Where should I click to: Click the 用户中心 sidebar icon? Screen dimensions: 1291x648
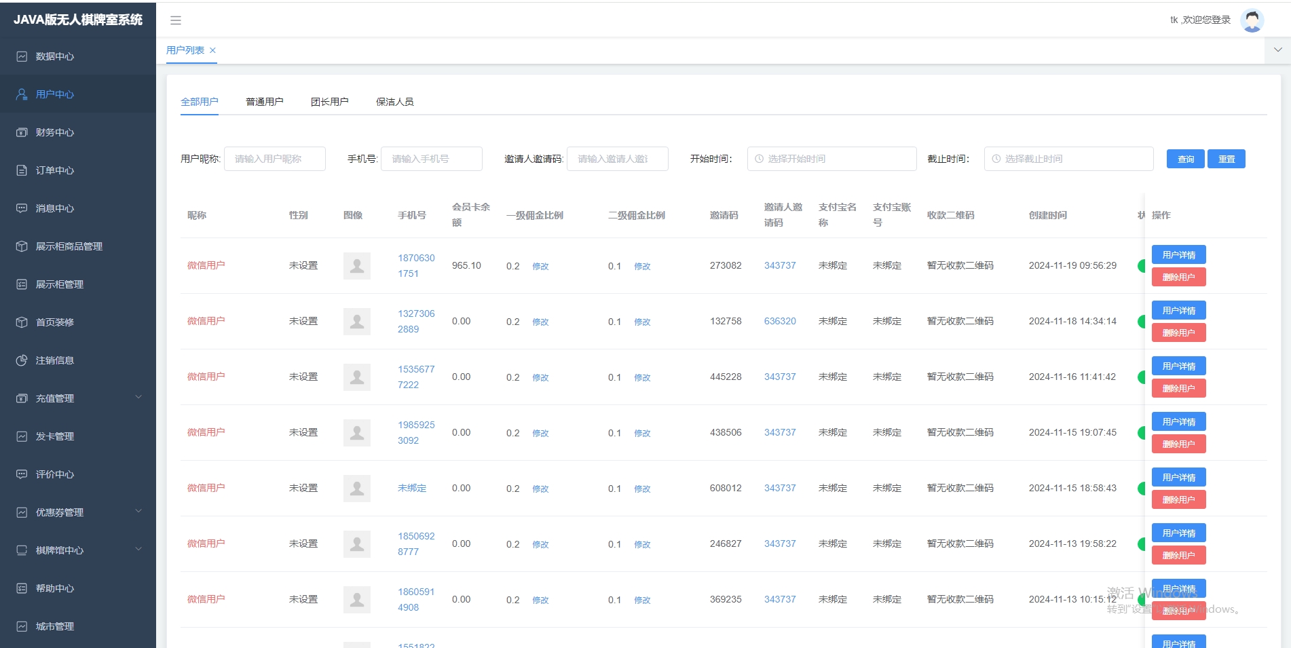(22, 94)
